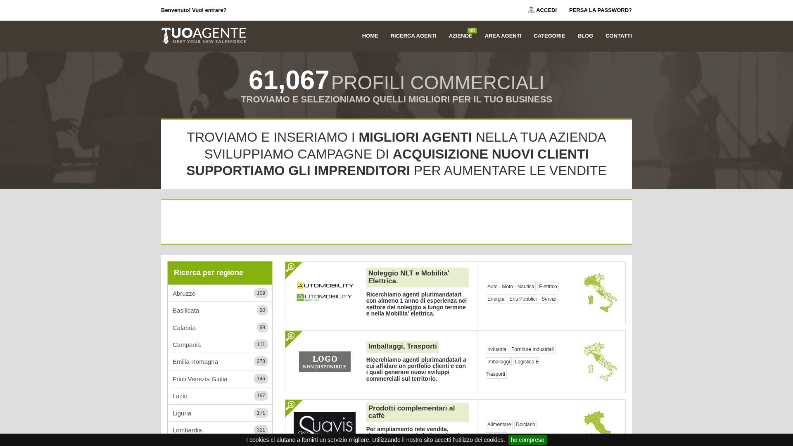The height and width of the screenshot is (446, 793).
Task: Open the TuoAgente logo homepage
Action: coord(203,36)
